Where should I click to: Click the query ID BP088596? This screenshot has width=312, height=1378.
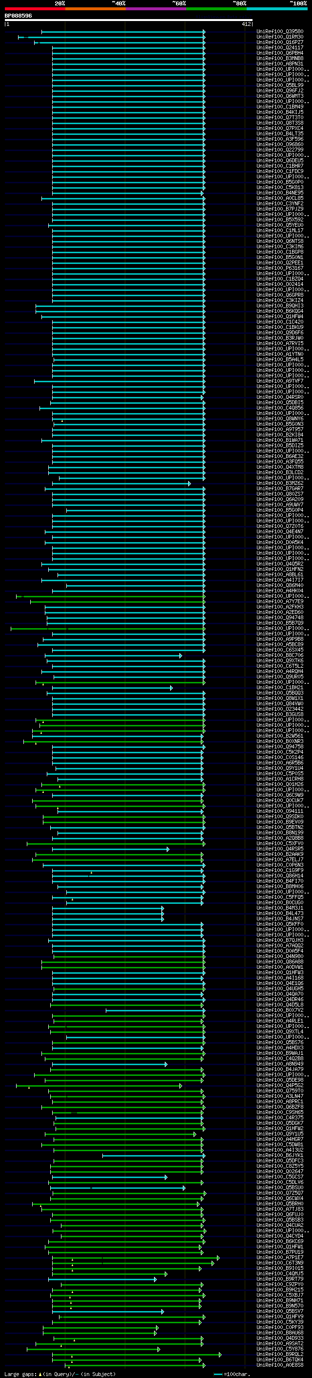point(18,16)
